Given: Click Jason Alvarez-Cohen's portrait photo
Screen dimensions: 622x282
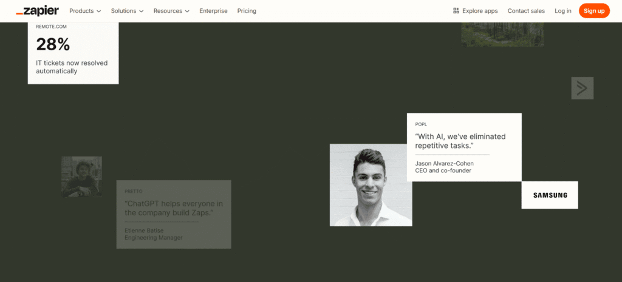Looking at the screenshot, I should [371, 185].
